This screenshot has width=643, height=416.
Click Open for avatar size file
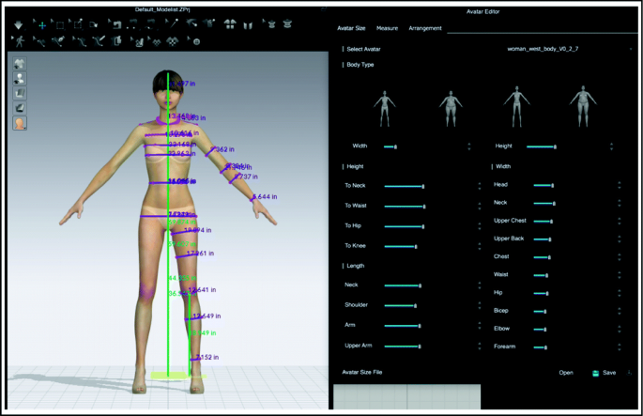click(x=566, y=373)
